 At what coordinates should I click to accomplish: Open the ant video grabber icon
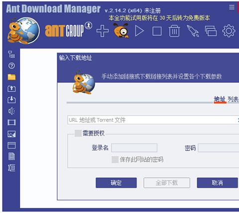coord(121,31)
